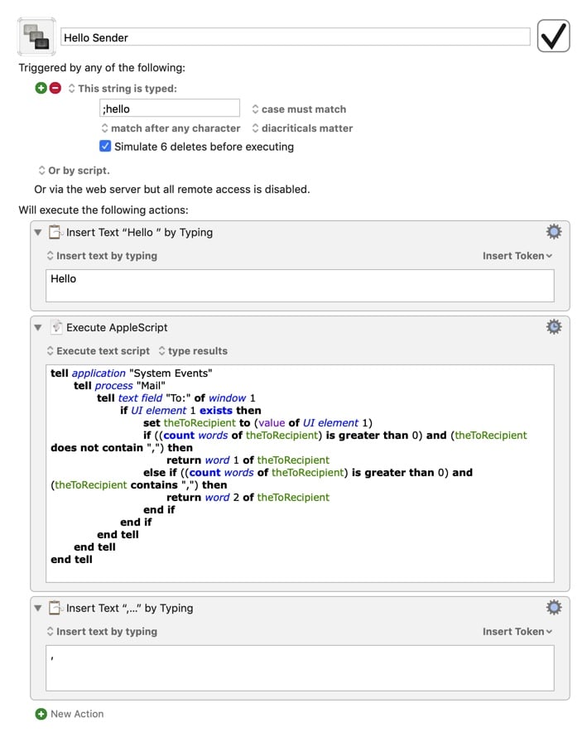Collapse the Insert Text Hello action
The height and width of the screenshot is (737, 587).
click(x=38, y=232)
